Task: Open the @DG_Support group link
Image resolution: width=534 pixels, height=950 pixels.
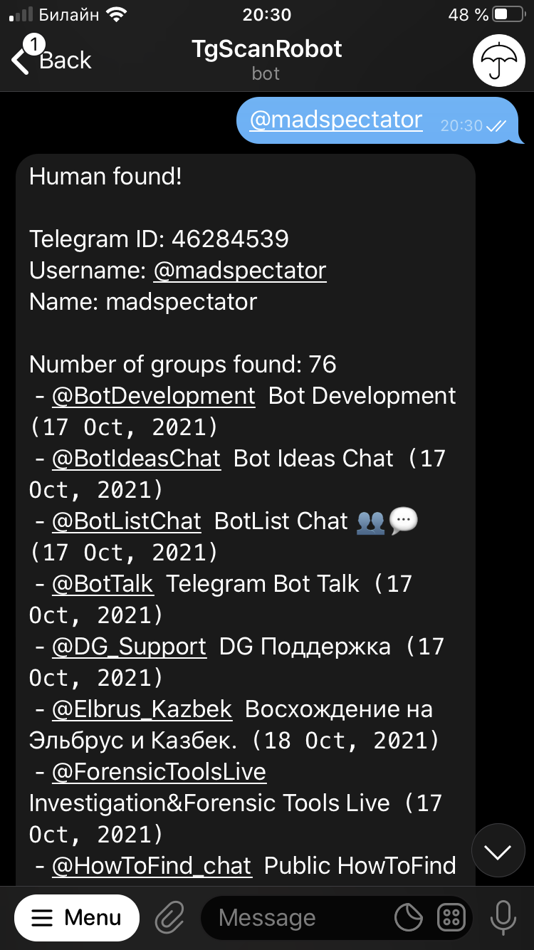Action: 129,647
